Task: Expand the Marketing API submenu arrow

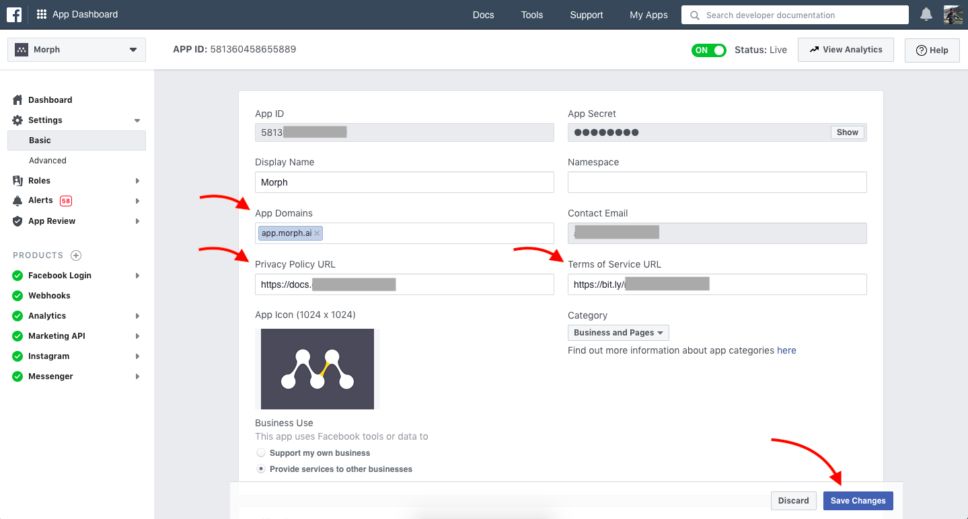Action: tap(137, 336)
